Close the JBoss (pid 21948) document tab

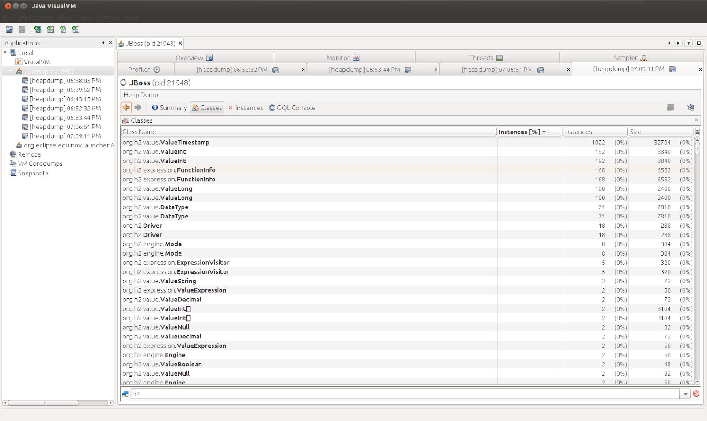[180, 43]
